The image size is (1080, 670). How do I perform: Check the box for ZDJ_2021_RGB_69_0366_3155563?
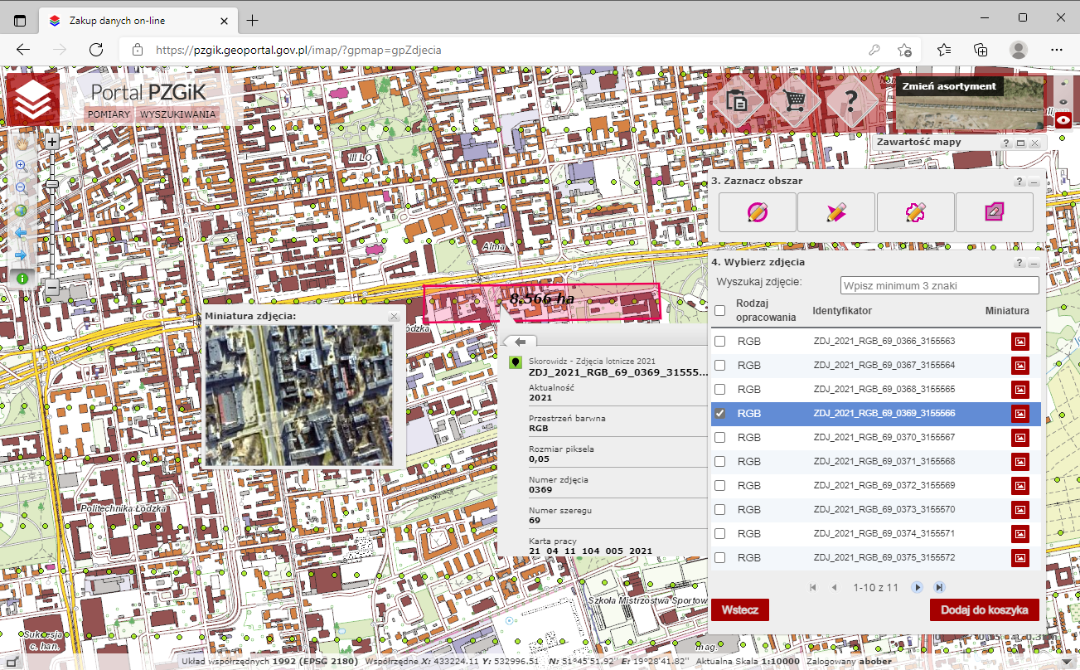point(720,341)
